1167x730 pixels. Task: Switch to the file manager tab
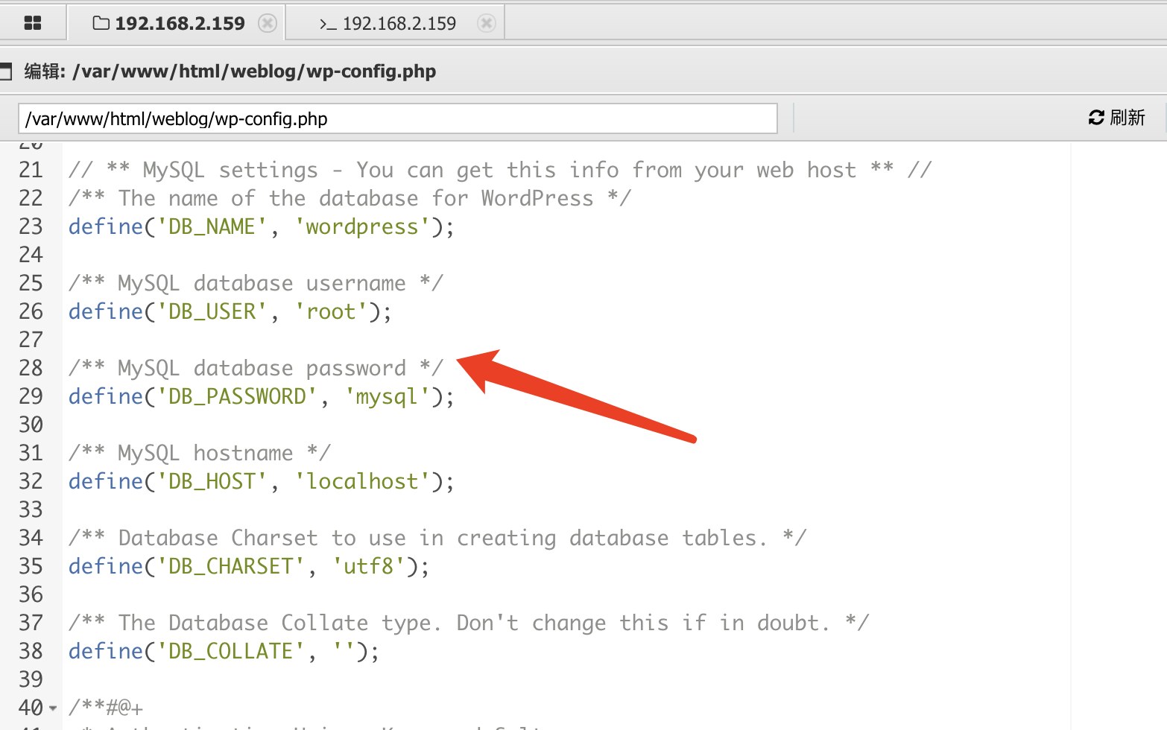(179, 23)
